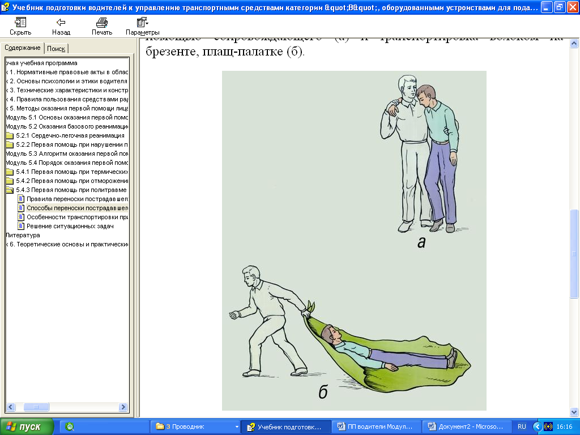The width and height of the screenshot is (580, 435).
Task: Click the RU language indicator
Action: (x=522, y=427)
